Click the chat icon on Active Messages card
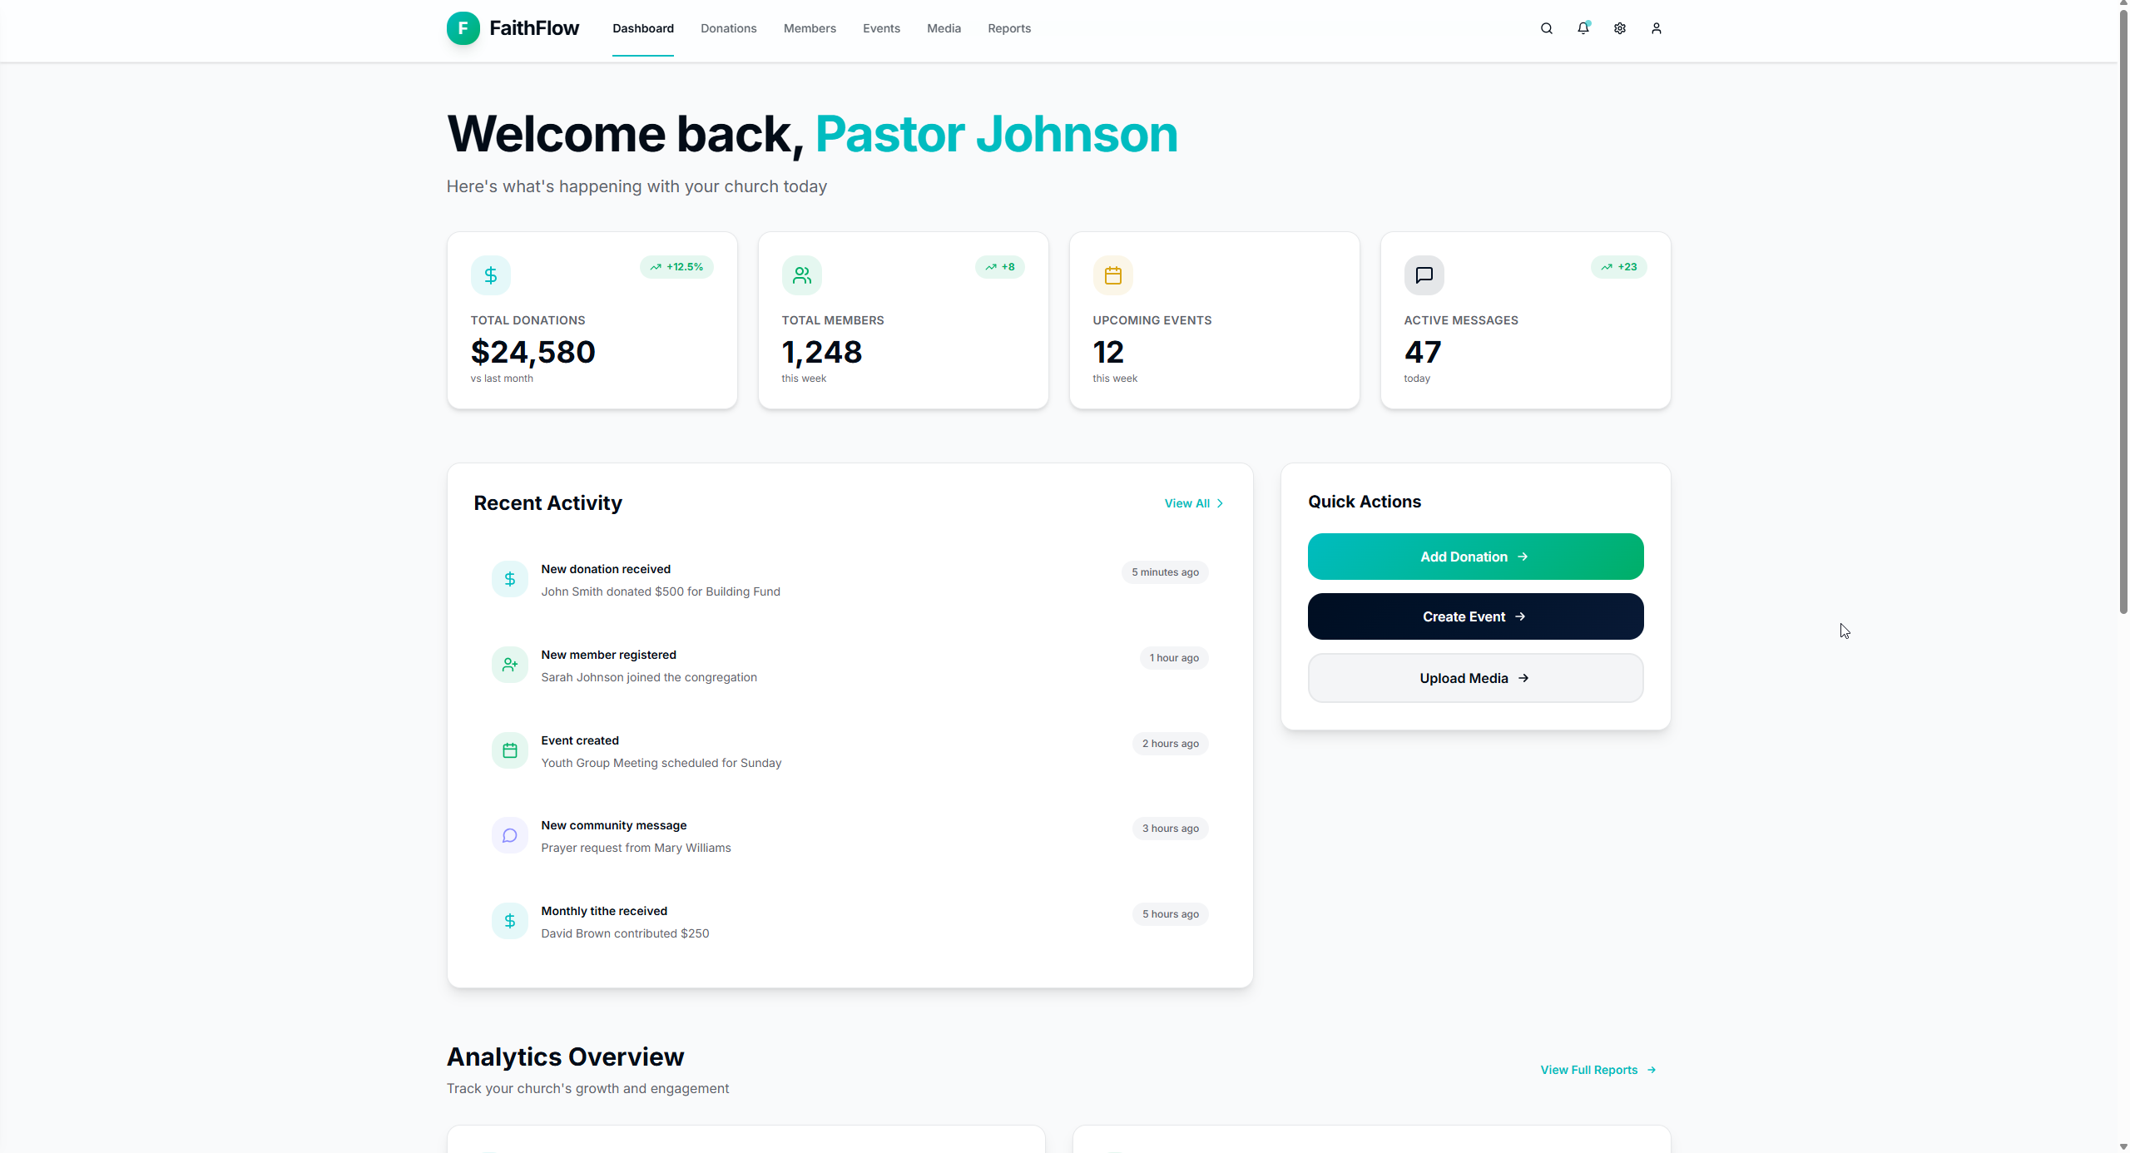Screen dimensions: 2130x1153 click(x=1424, y=275)
